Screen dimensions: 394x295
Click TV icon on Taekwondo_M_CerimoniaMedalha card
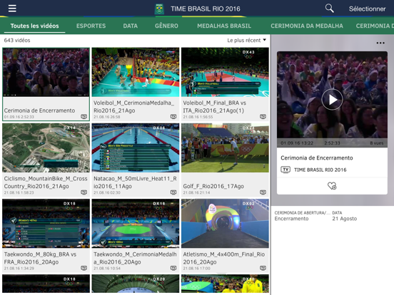(173, 268)
